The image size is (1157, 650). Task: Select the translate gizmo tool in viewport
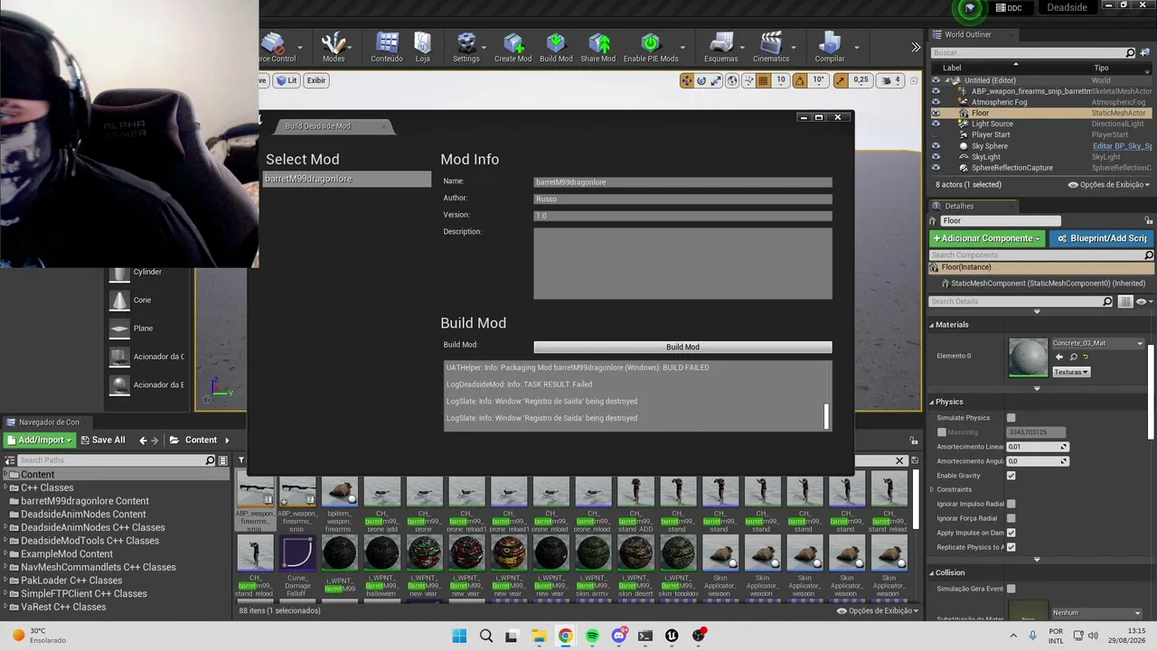coord(687,80)
